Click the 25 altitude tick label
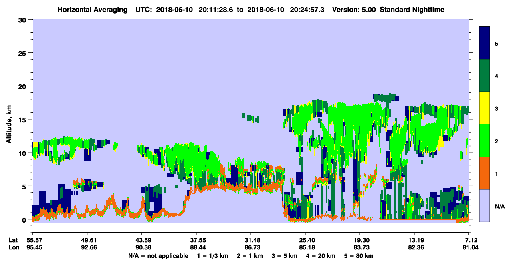The width and height of the screenshot is (521, 267). [x=23, y=53]
